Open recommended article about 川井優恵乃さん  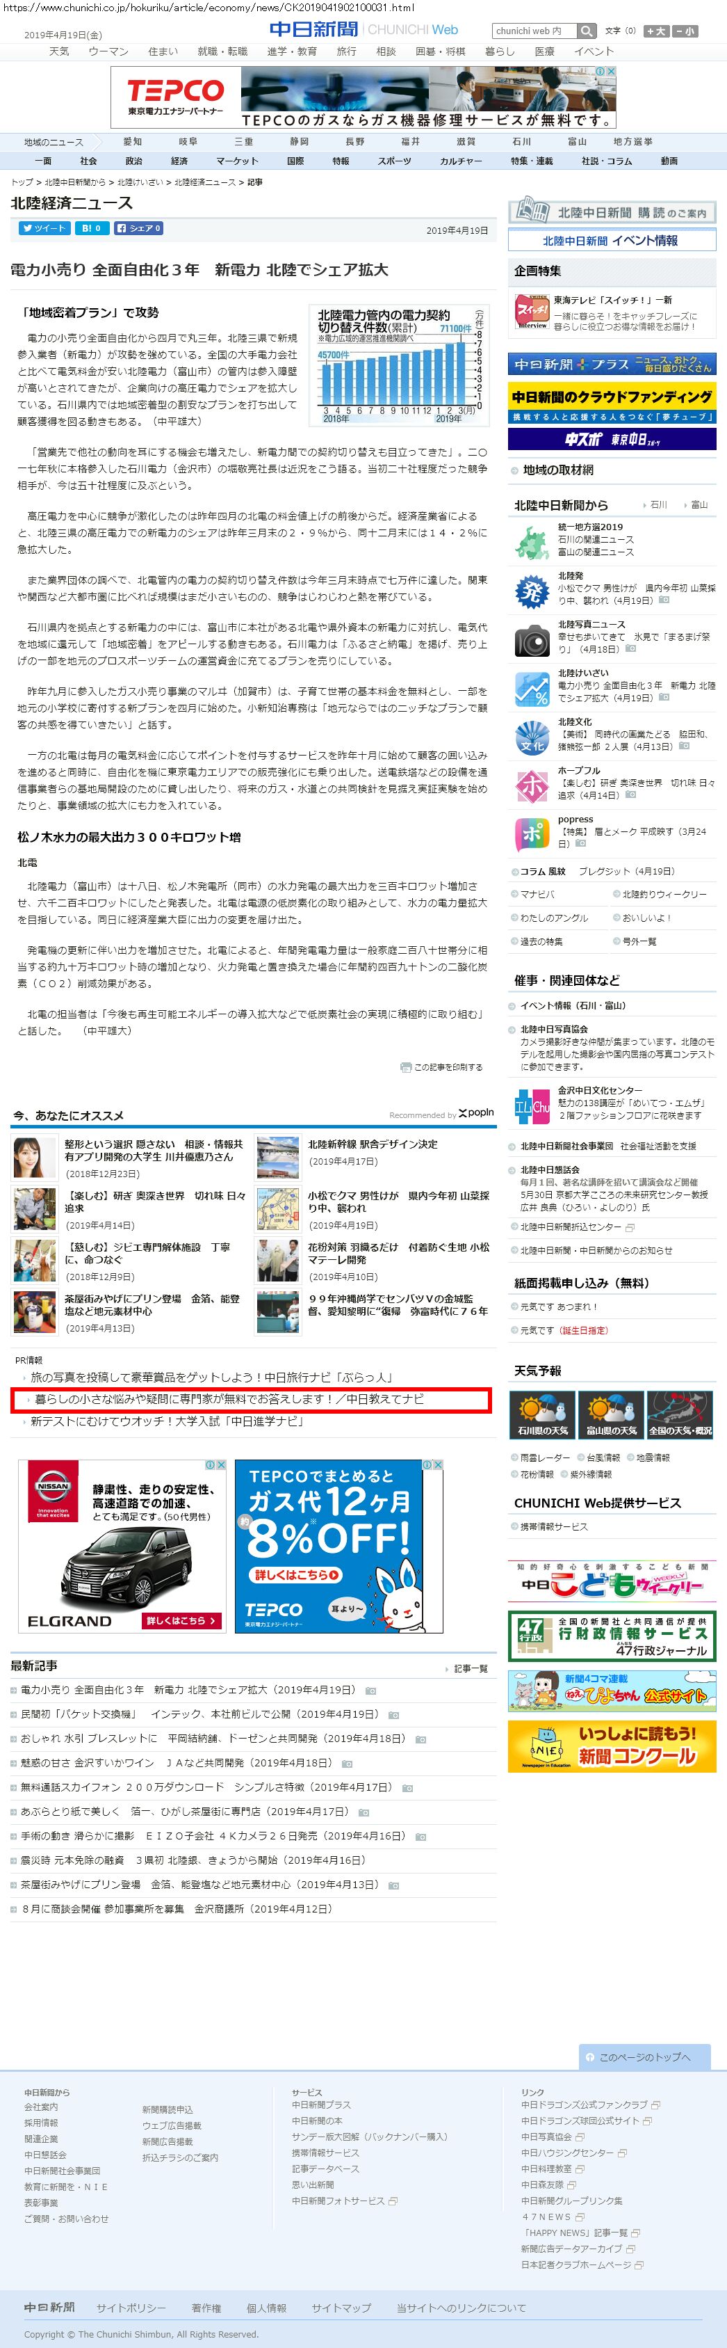(154, 1150)
